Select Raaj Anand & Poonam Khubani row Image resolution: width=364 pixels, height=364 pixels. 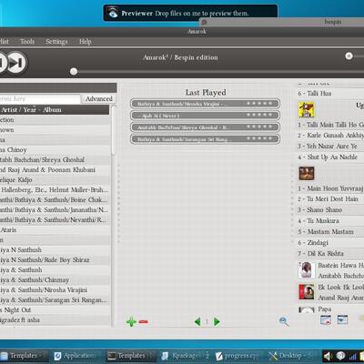coord(55,170)
